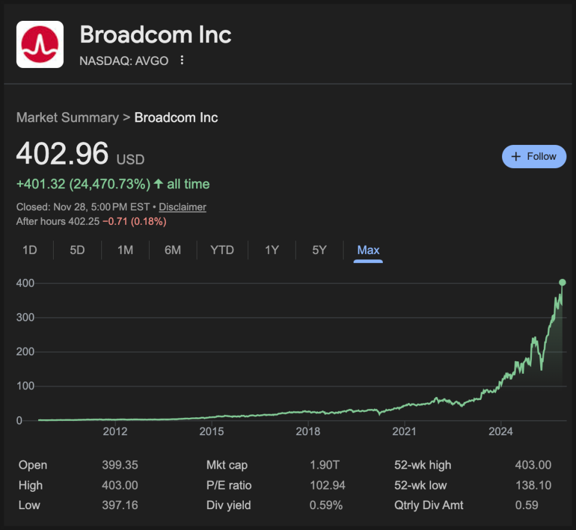Click the green all-time up arrow
Image resolution: width=576 pixels, height=530 pixels.
pyautogui.click(x=159, y=184)
